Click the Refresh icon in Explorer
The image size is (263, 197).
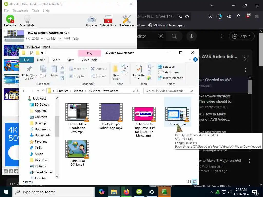pos(138,91)
